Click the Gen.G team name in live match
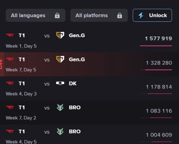 [x=77, y=59]
